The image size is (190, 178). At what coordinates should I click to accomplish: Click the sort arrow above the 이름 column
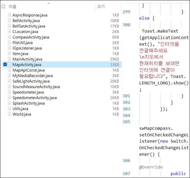(x=48, y=3)
